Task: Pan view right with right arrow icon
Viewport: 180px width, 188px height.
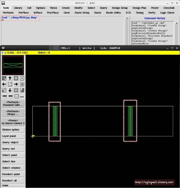Action: (x=16, y=84)
